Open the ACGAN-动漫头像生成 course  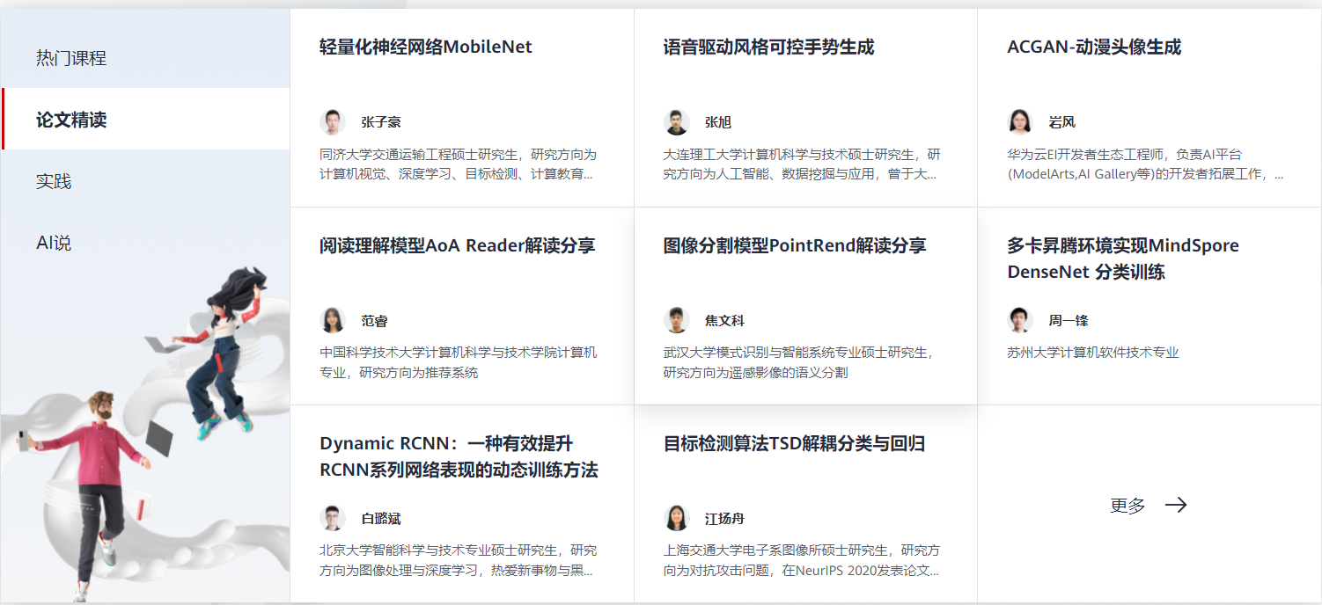tap(1094, 47)
